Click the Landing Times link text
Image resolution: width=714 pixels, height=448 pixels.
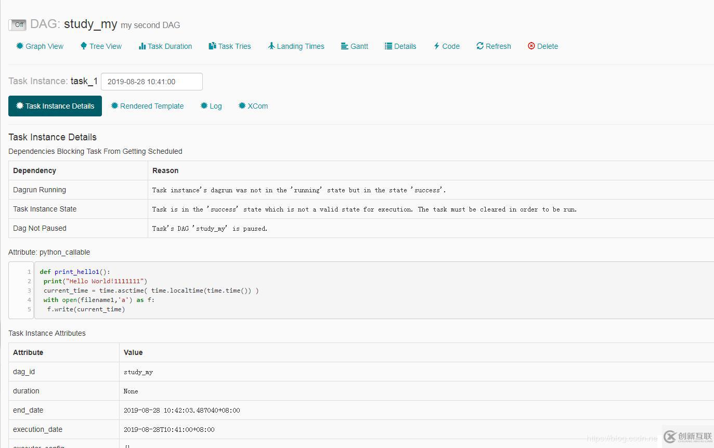301,46
